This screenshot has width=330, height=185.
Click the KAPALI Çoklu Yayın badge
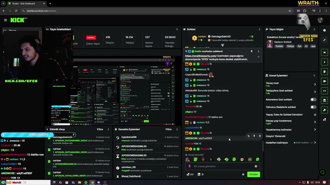click(91, 38)
